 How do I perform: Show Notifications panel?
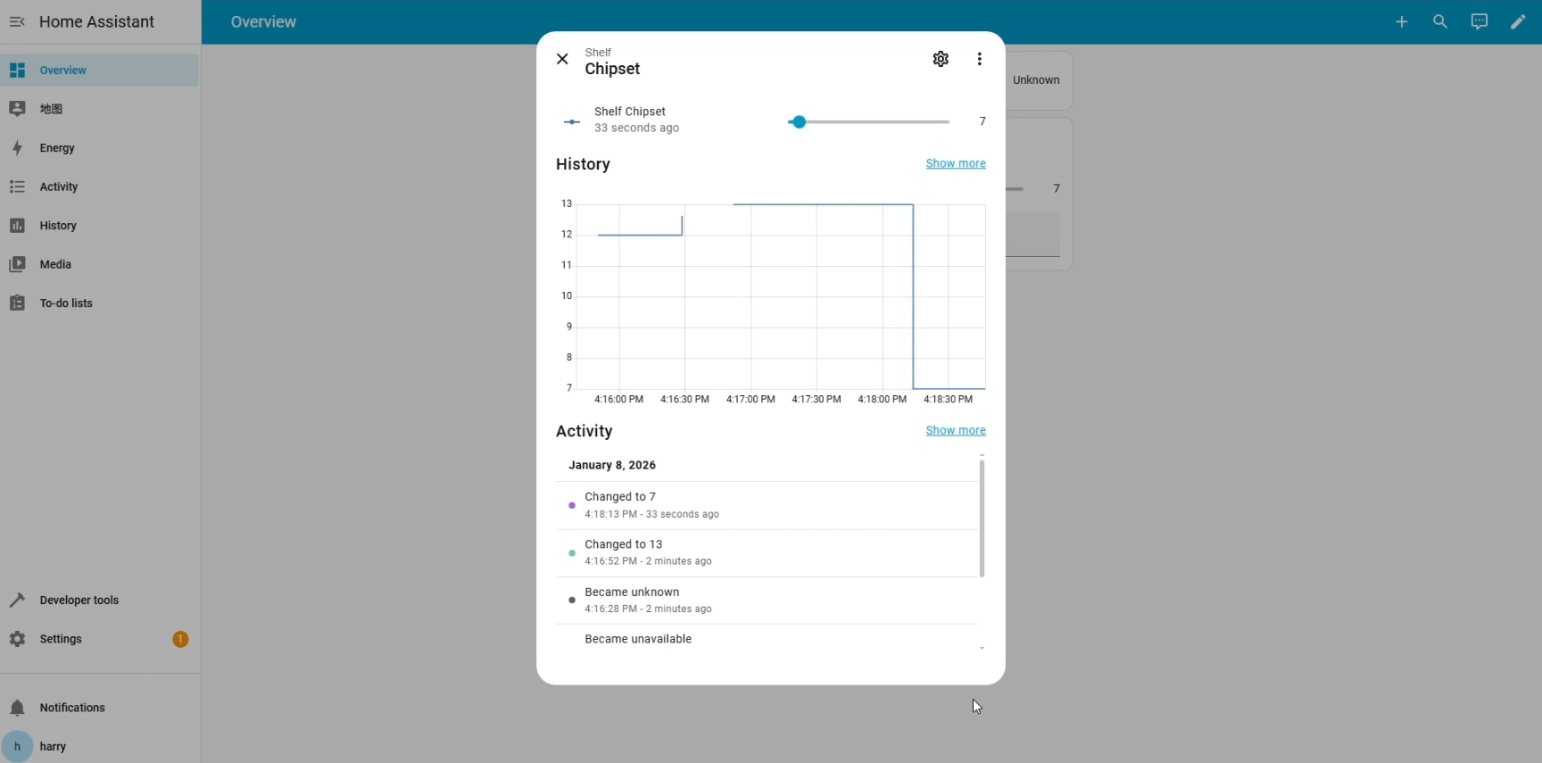[x=72, y=708]
